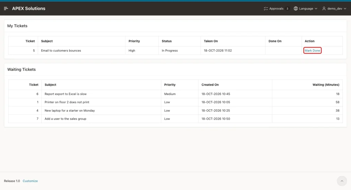Click the 'High' priority cell
This screenshot has height=190, width=351.
(x=132, y=51)
